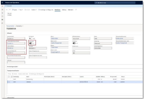Open the Recent clock icon
Image resolution: width=144 pixels, height=99 pixels.
point(2,16)
